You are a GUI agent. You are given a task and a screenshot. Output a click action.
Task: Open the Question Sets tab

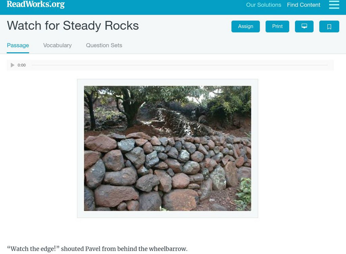tap(104, 45)
